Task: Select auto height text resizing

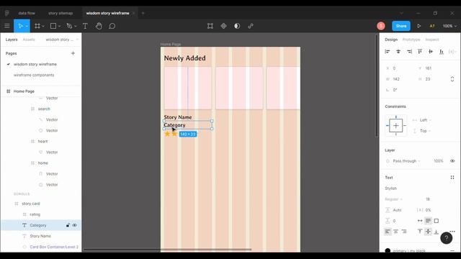Action: coord(428,221)
